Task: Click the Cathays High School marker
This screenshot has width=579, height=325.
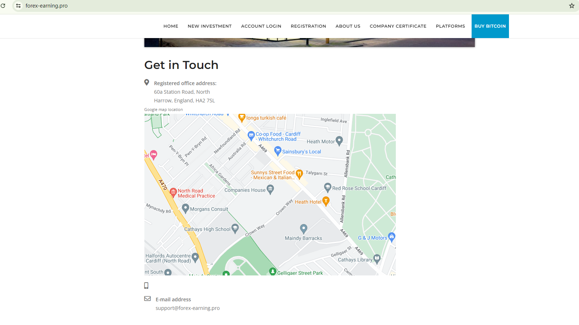Action: pos(235,228)
